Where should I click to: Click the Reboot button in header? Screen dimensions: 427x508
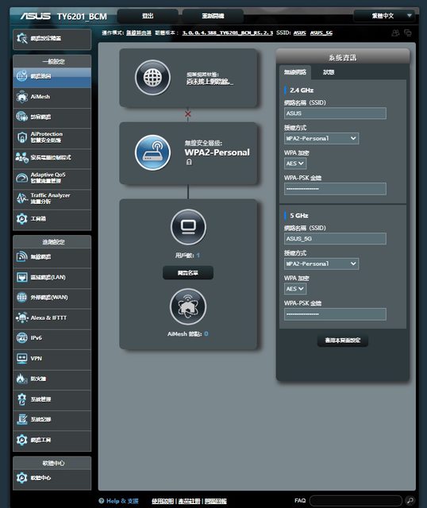[x=213, y=16]
